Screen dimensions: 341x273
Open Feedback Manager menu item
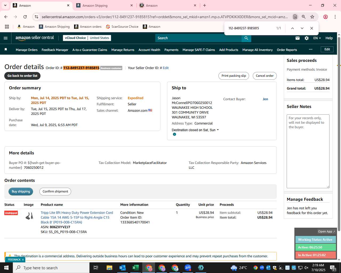coord(55,50)
